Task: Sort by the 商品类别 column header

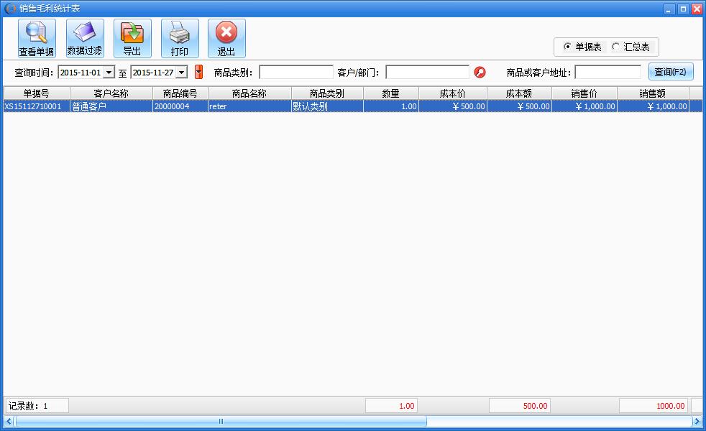Action: pos(327,93)
